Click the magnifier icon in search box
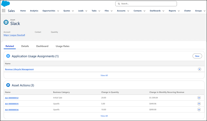The image size is (207, 121). 119,4
